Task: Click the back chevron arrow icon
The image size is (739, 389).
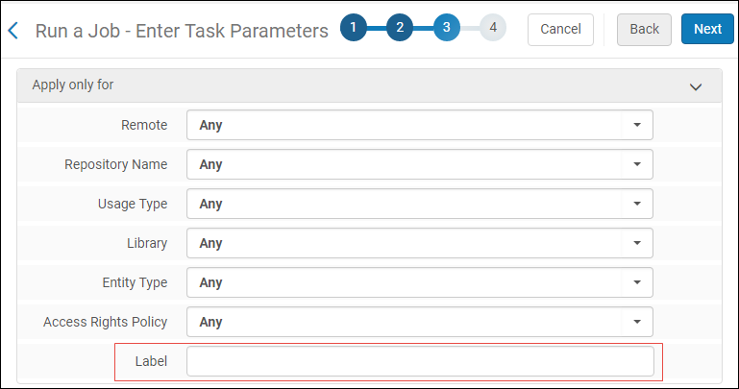Action: point(13,30)
